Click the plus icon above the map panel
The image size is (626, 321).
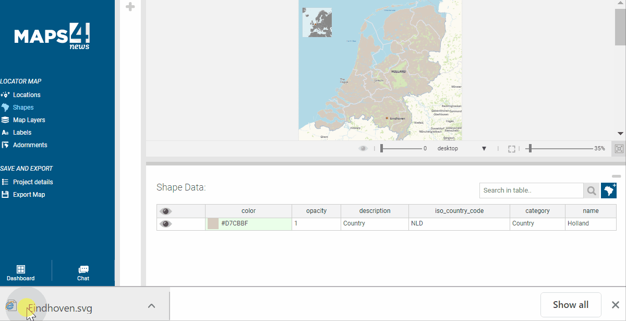tap(130, 7)
